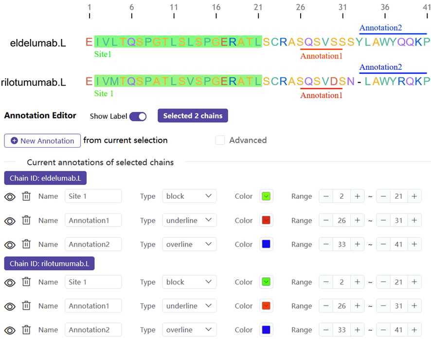Increase range start of rilotumumab.L Site 1
Screen dimensions: 431x339
[358, 282]
